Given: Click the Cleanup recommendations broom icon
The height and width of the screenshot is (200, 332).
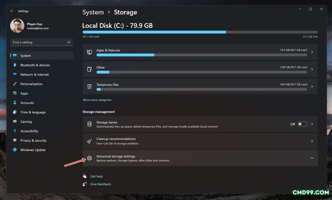Looking at the screenshot, I should [89, 141].
